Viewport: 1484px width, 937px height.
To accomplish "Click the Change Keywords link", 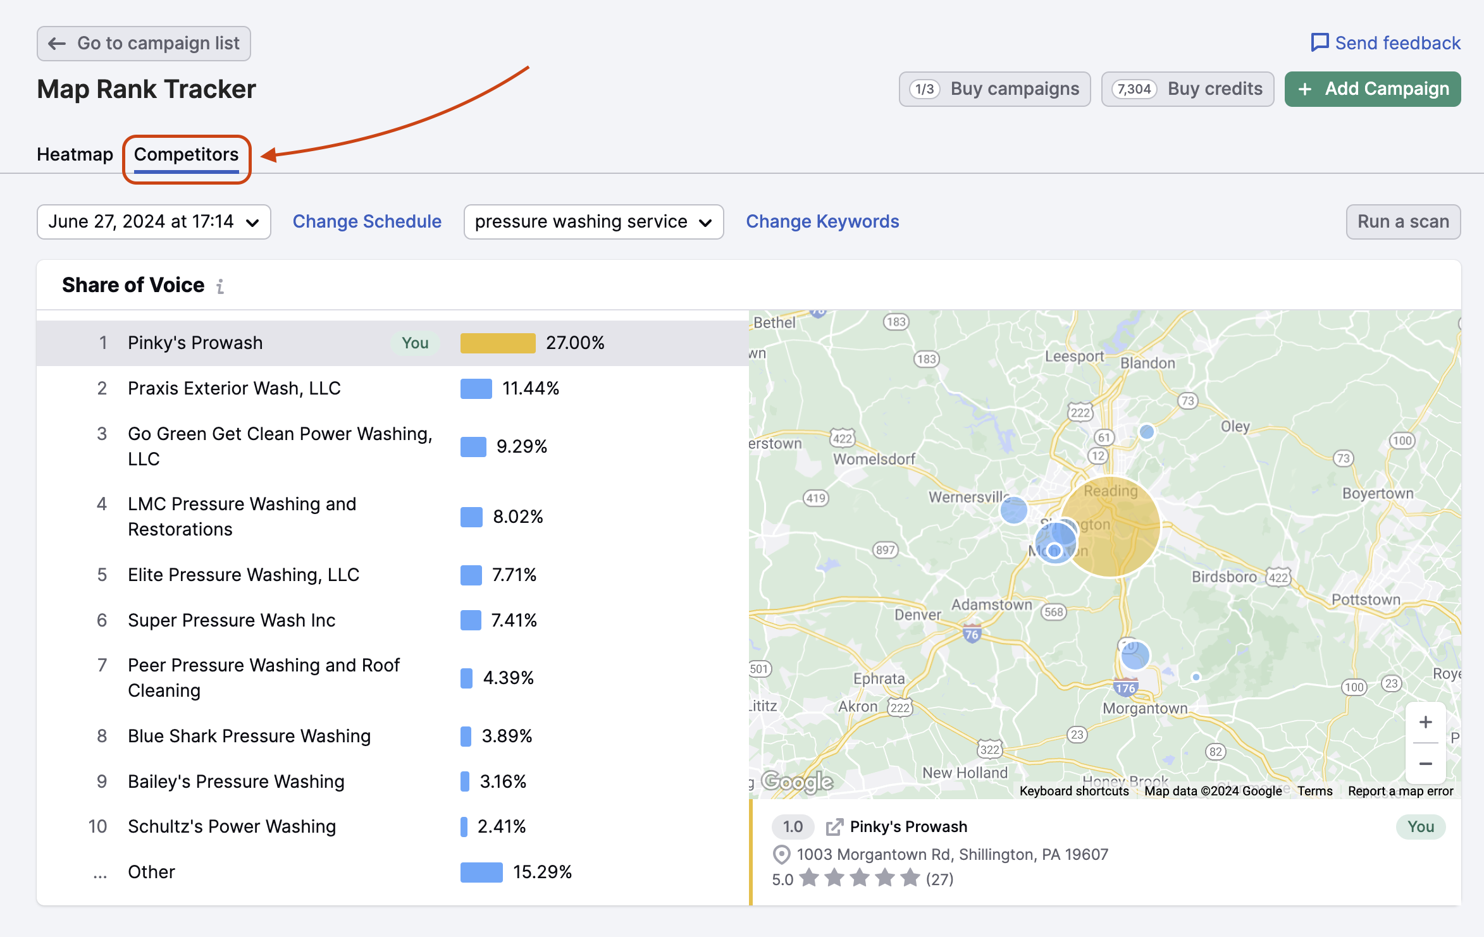I will point(822,221).
